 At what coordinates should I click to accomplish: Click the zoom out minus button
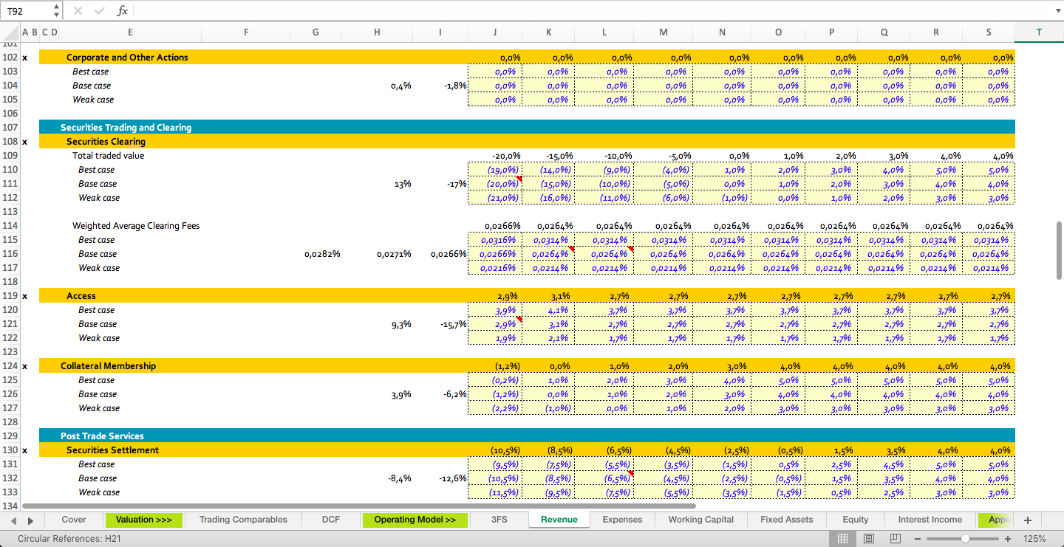[918, 539]
